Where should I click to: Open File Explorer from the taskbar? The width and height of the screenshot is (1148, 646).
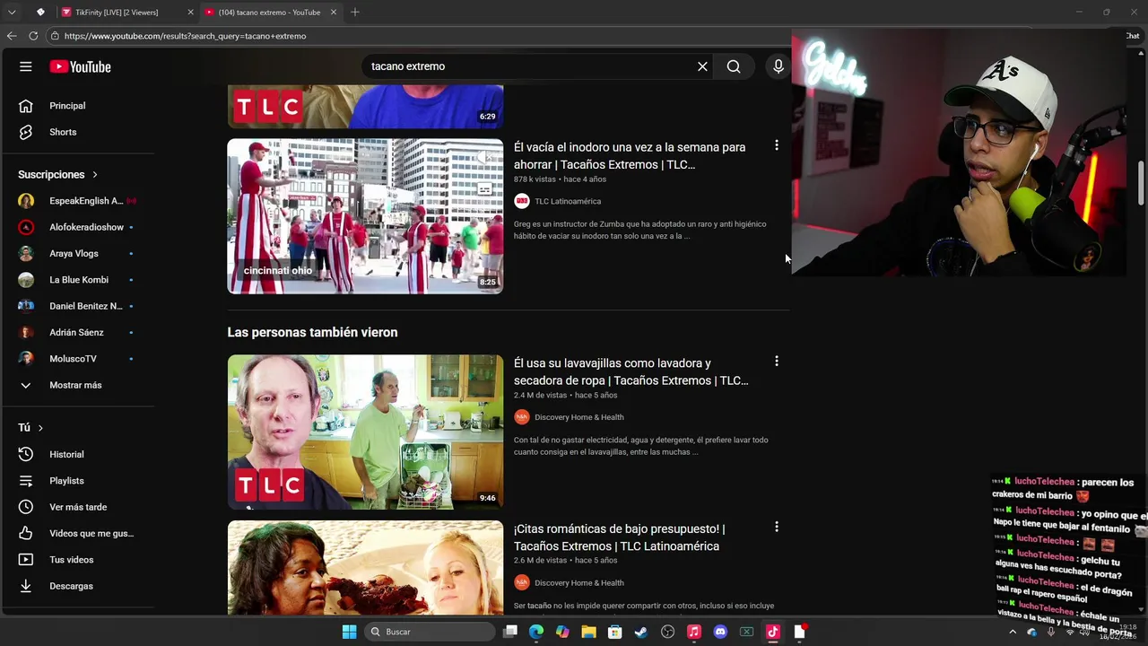[588, 632]
